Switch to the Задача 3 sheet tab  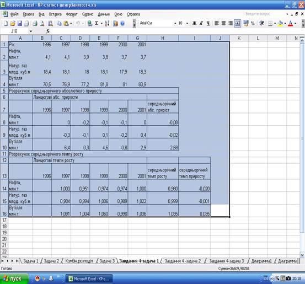(107, 261)
